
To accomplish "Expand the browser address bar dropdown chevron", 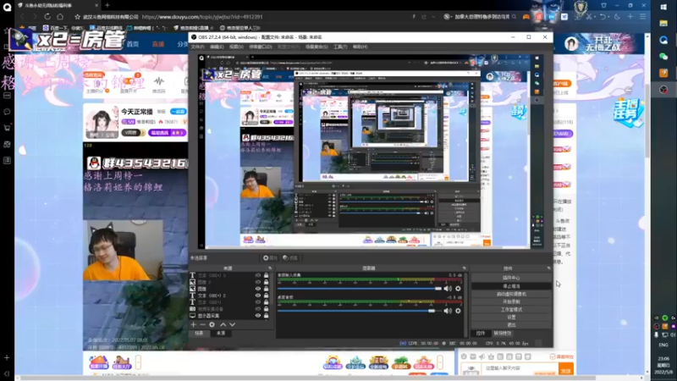I will tap(433, 17).
